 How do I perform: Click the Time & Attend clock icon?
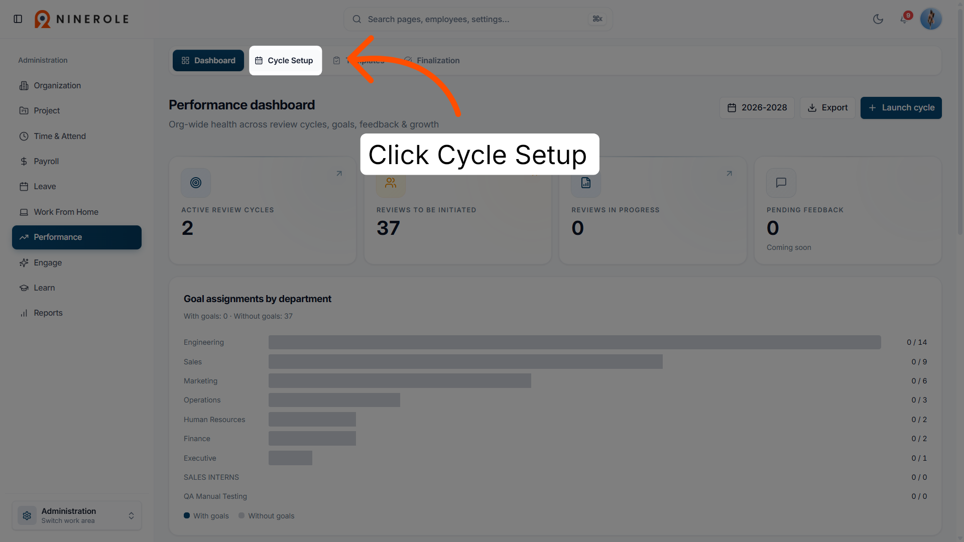click(x=24, y=136)
